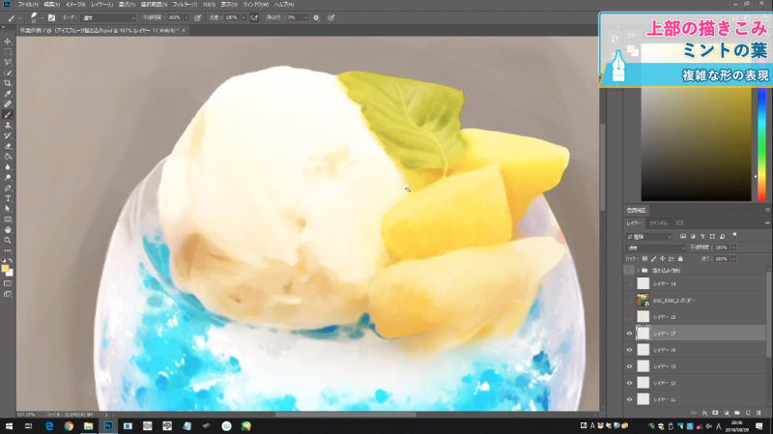Screen dimensions: 773x434
Task: Open smoothing options gear
Action: click(x=317, y=17)
